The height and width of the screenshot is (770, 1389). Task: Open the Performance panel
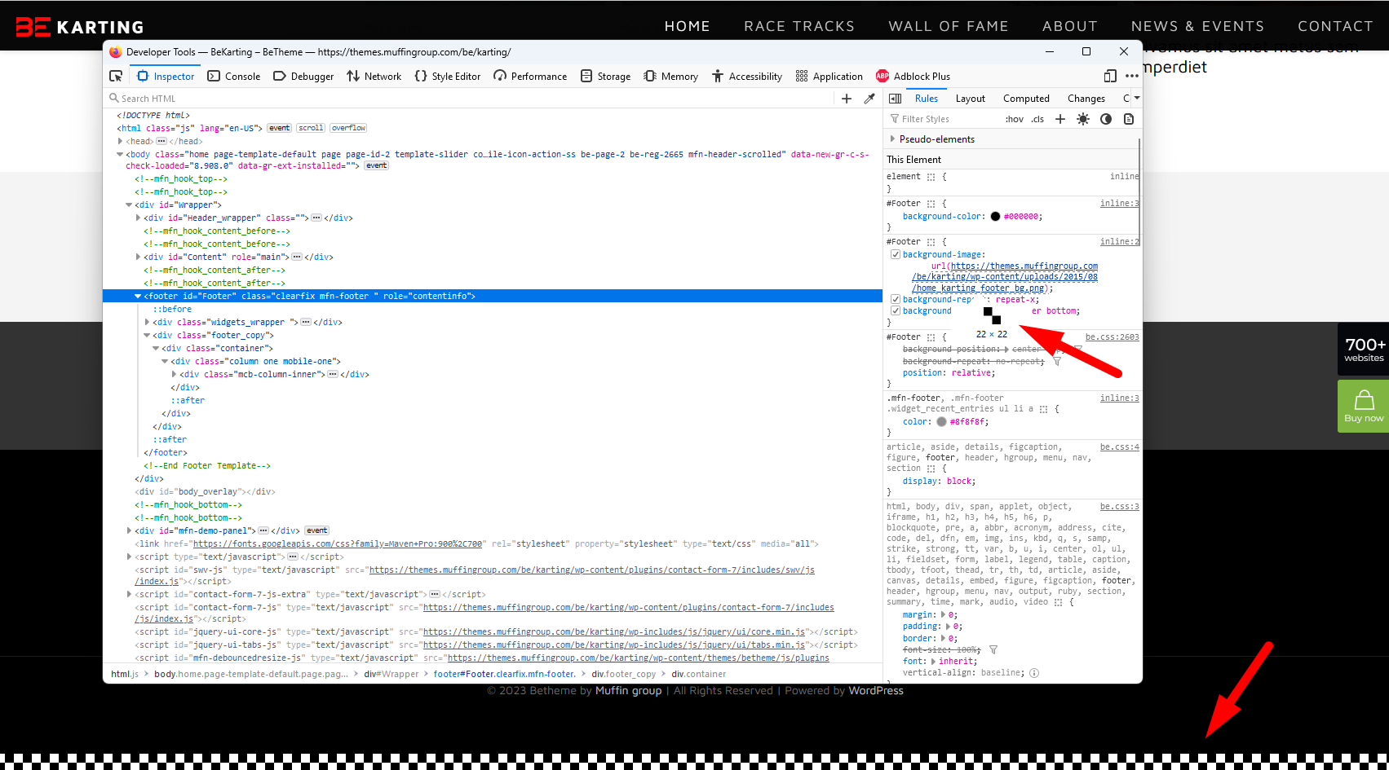tap(530, 76)
